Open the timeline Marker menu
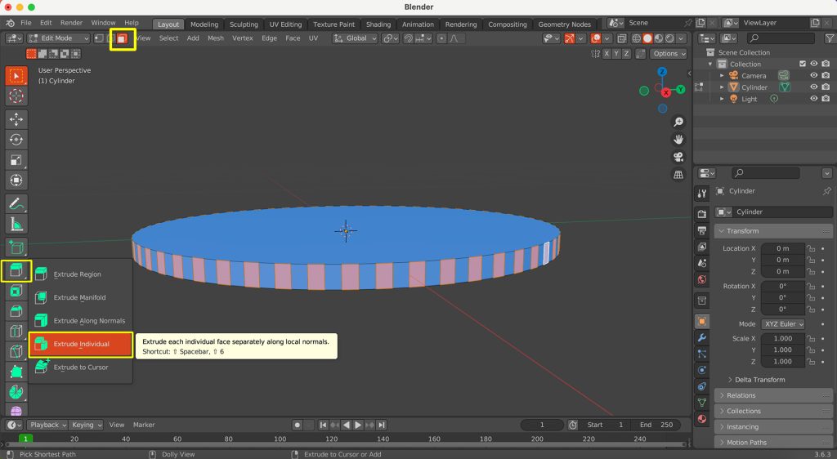837x459 pixels. coord(144,425)
